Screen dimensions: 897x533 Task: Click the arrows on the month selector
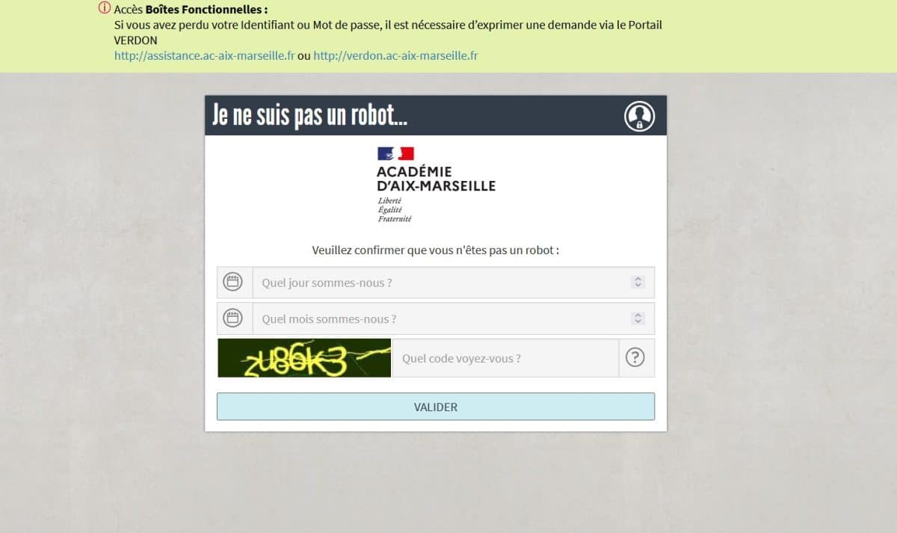(638, 318)
